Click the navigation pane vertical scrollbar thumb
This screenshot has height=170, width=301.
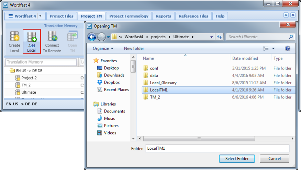pos(133,66)
